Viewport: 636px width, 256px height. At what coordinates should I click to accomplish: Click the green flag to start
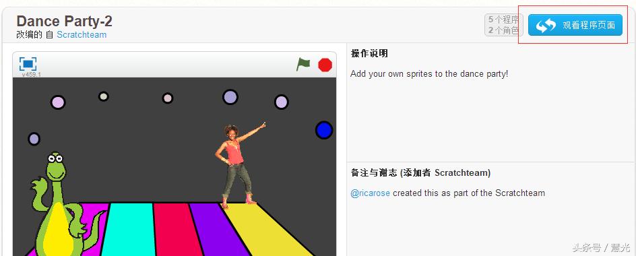click(303, 64)
